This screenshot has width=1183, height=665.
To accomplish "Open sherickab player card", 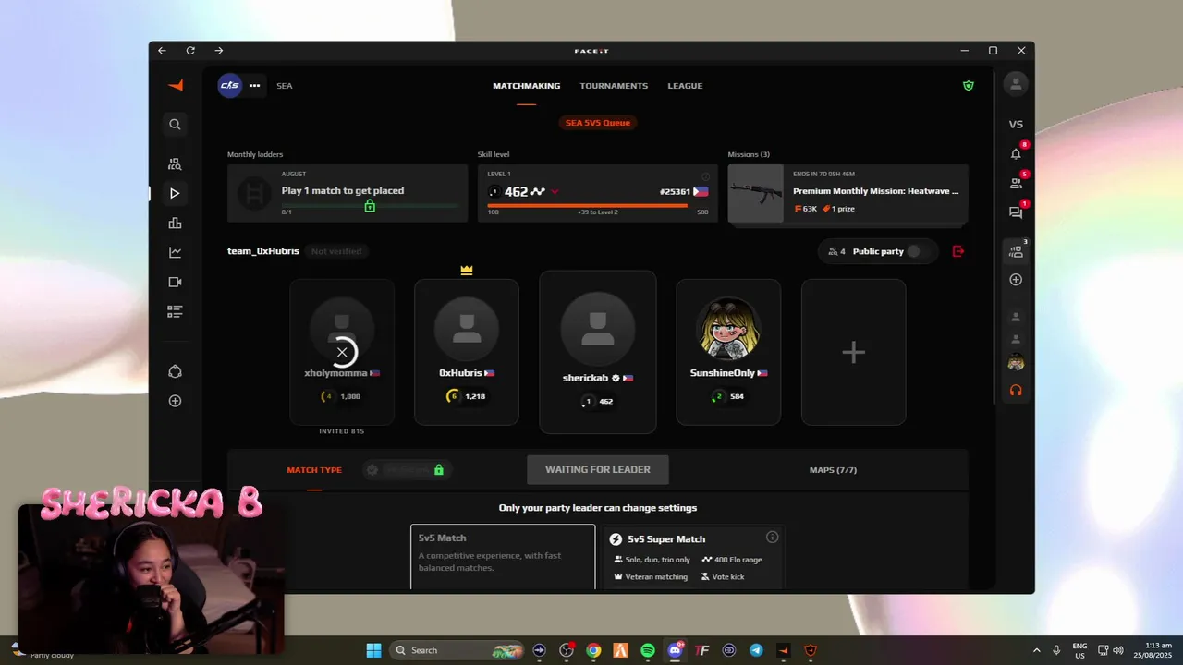I will pyautogui.click(x=598, y=352).
